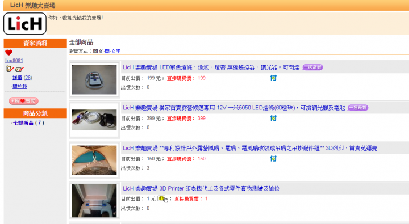The height and width of the screenshot is (224, 409).
Task: Click the pink add-favorite-seller button
Action: [23, 101]
